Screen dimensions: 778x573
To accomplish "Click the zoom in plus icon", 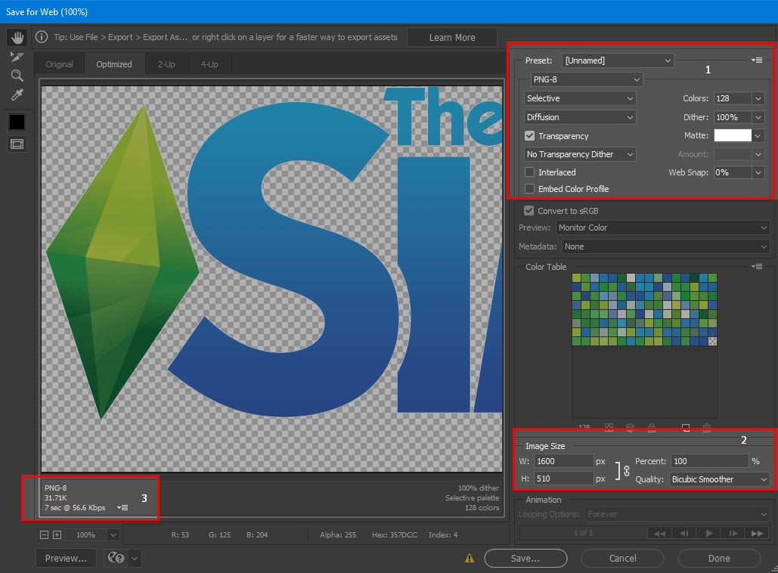I will (57, 534).
